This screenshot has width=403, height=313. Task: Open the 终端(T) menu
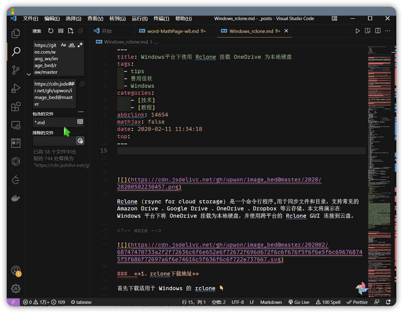161,19
